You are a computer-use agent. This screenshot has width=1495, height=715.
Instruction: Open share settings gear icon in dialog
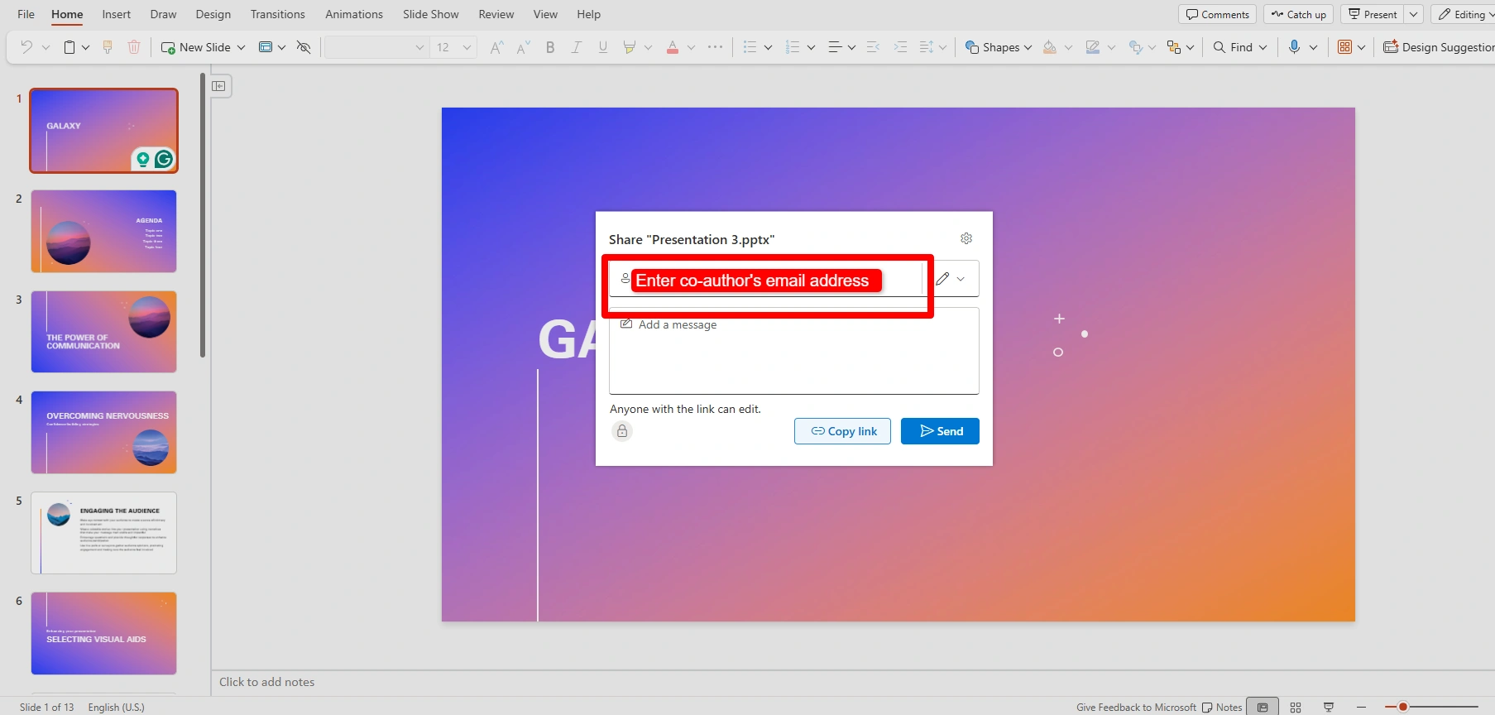[966, 238]
